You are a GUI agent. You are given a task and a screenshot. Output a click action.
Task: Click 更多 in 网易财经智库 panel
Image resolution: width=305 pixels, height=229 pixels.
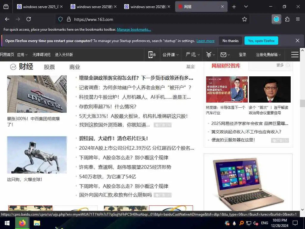[x=280, y=65]
